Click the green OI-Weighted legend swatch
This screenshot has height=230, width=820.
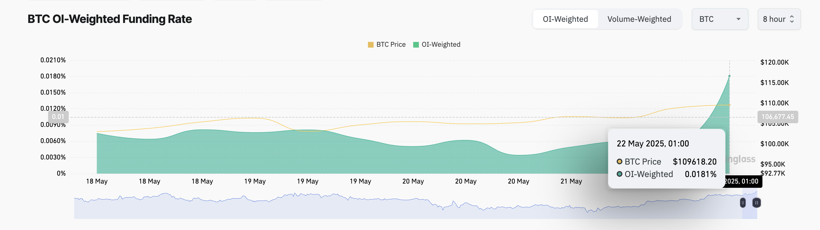click(x=416, y=45)
